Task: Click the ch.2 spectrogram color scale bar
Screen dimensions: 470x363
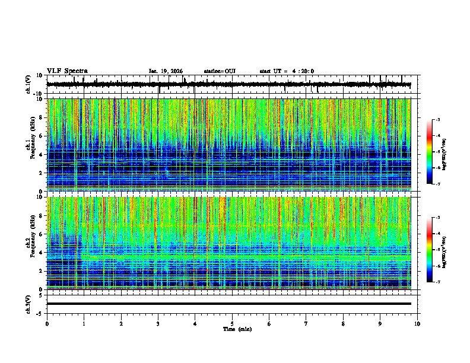Action: pos(429,250)
